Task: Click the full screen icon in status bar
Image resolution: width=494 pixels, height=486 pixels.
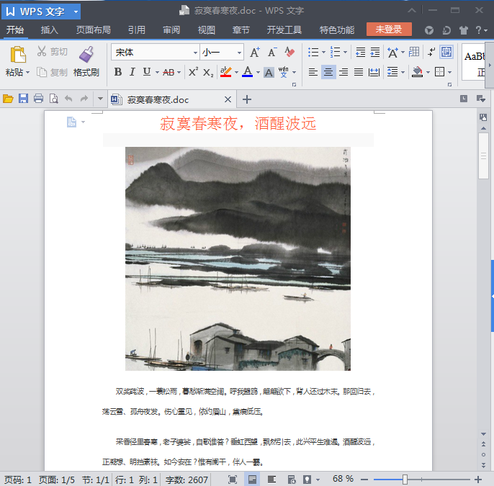Action: [x=233, y=480]
